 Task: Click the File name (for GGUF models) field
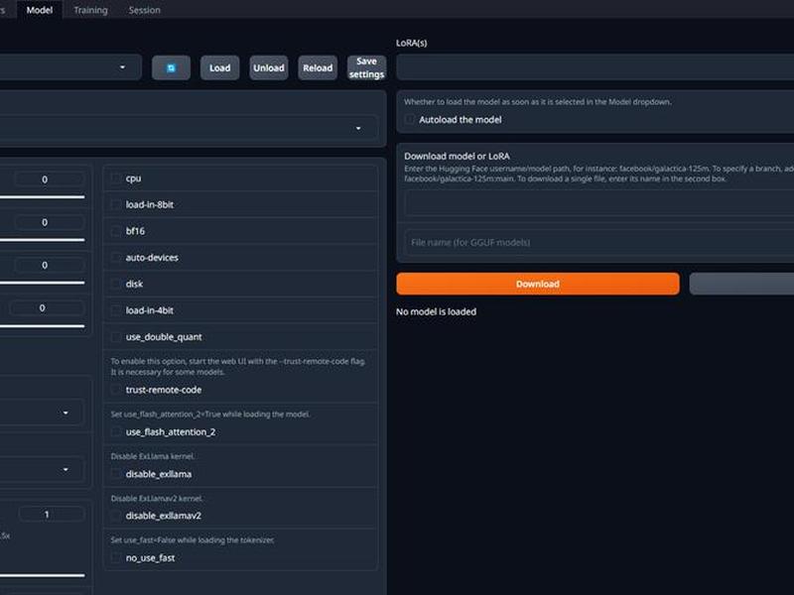click(x=599, y=242)
